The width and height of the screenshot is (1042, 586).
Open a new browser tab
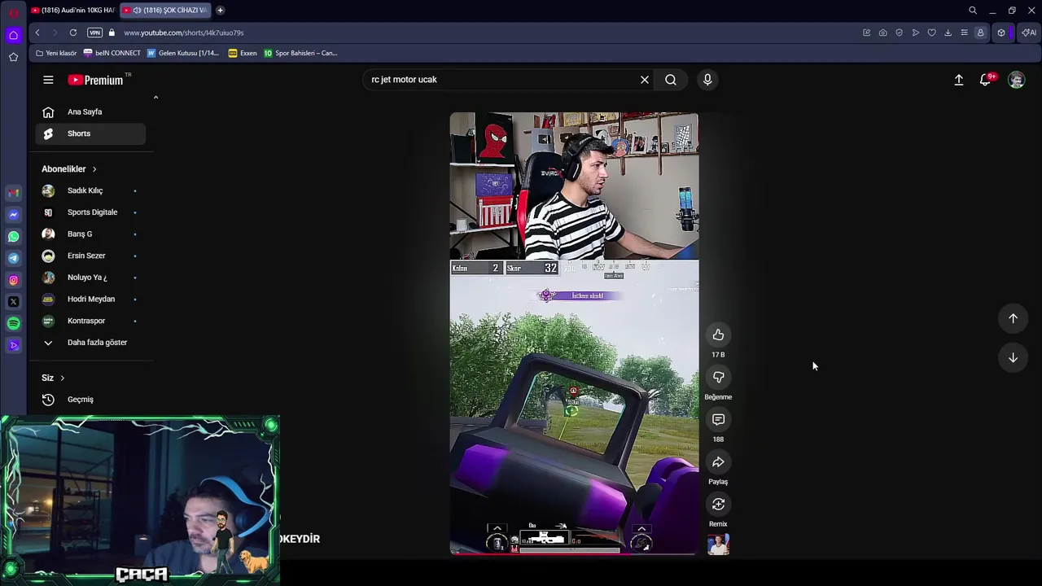coord(220,10)
